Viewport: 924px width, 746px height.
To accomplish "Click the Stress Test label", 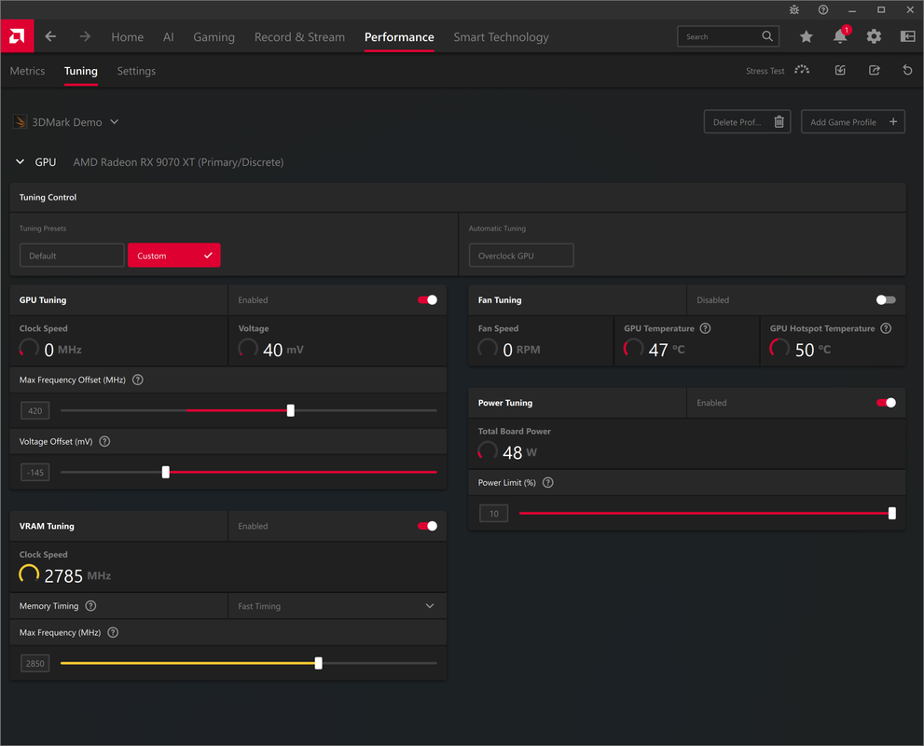I will 765,71.
